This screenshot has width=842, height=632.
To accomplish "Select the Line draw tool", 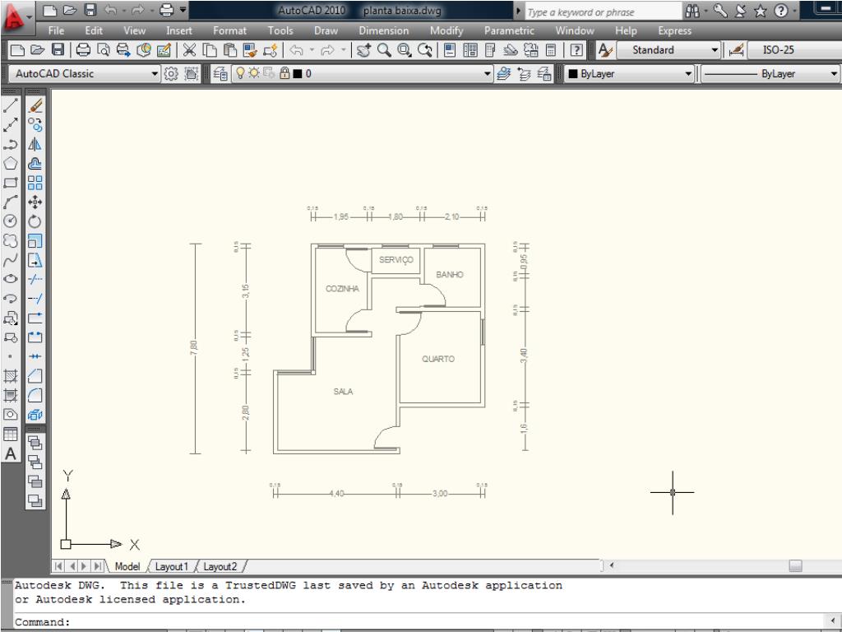I will pos(10,106).
